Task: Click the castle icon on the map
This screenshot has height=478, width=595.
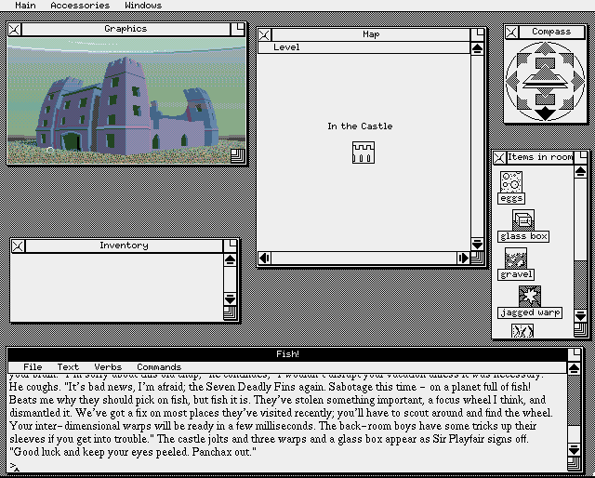Action: (363, 153)
